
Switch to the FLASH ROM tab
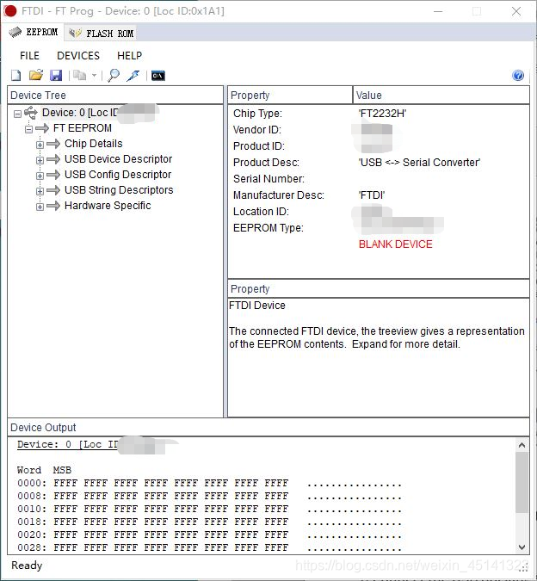point(101,33)
